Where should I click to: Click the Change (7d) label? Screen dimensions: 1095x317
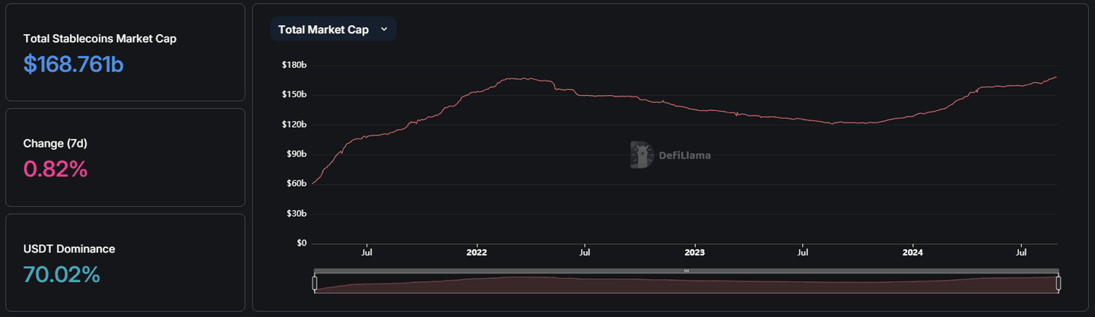pyautogui.click(x=61, y=144)
